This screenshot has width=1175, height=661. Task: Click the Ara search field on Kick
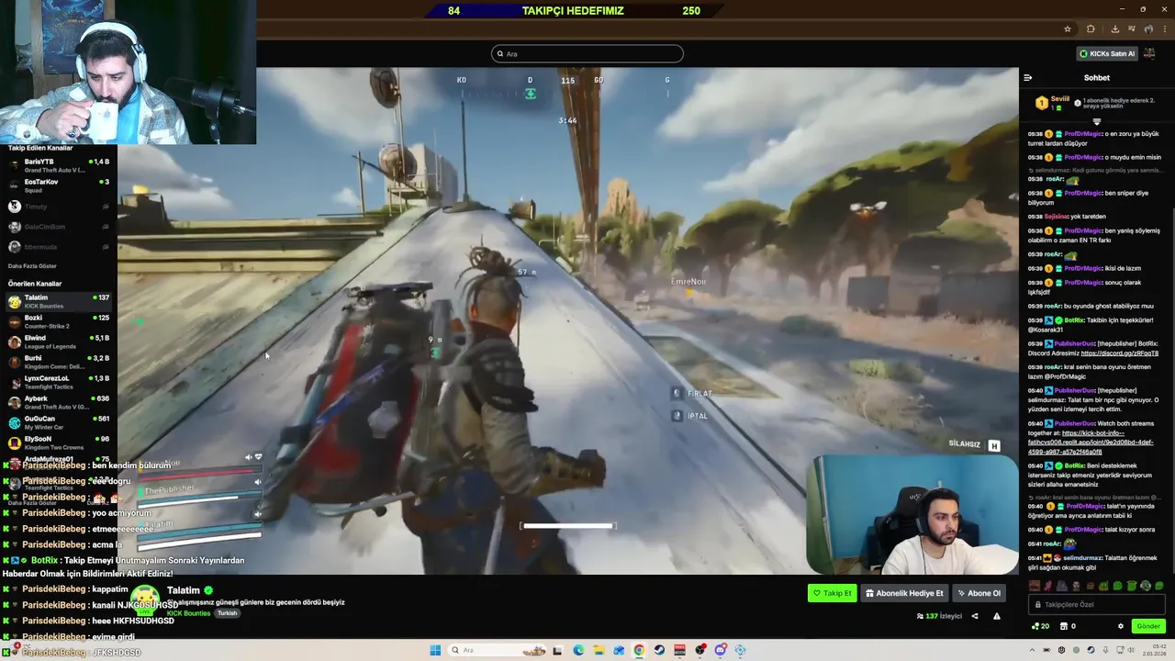587,53
